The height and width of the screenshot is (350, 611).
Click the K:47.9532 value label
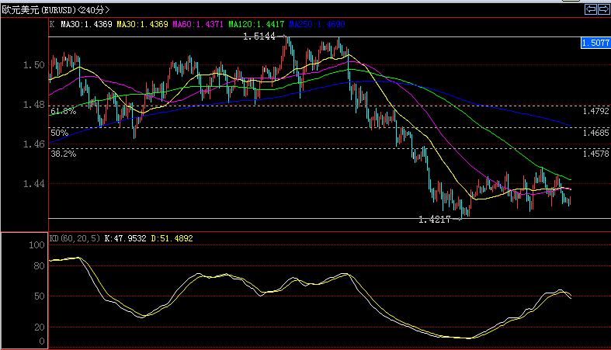126,238
